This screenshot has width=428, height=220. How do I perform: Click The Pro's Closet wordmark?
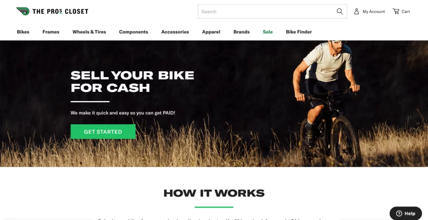click(x=60, y=11)
